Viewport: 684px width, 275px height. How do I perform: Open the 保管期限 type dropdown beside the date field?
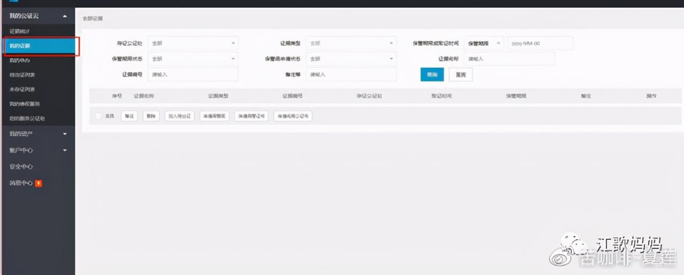484,43
